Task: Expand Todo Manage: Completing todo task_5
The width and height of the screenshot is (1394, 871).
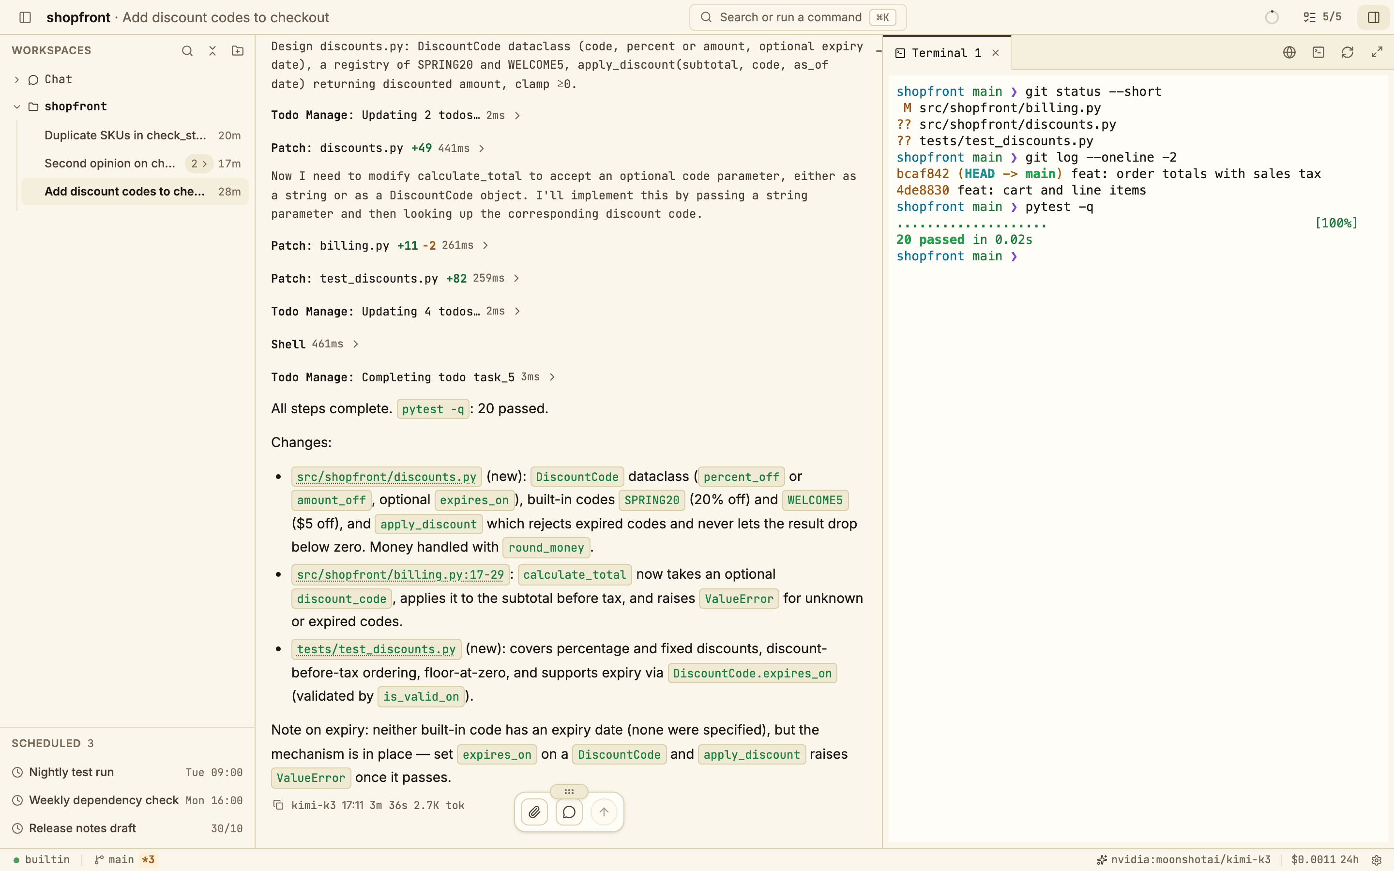Action: [413, 377]
